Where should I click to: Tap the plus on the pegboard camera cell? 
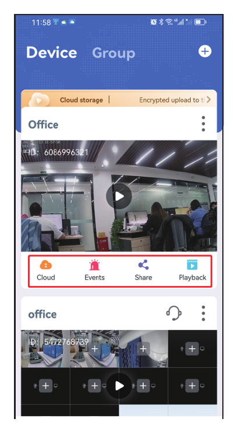coord(143,349)
